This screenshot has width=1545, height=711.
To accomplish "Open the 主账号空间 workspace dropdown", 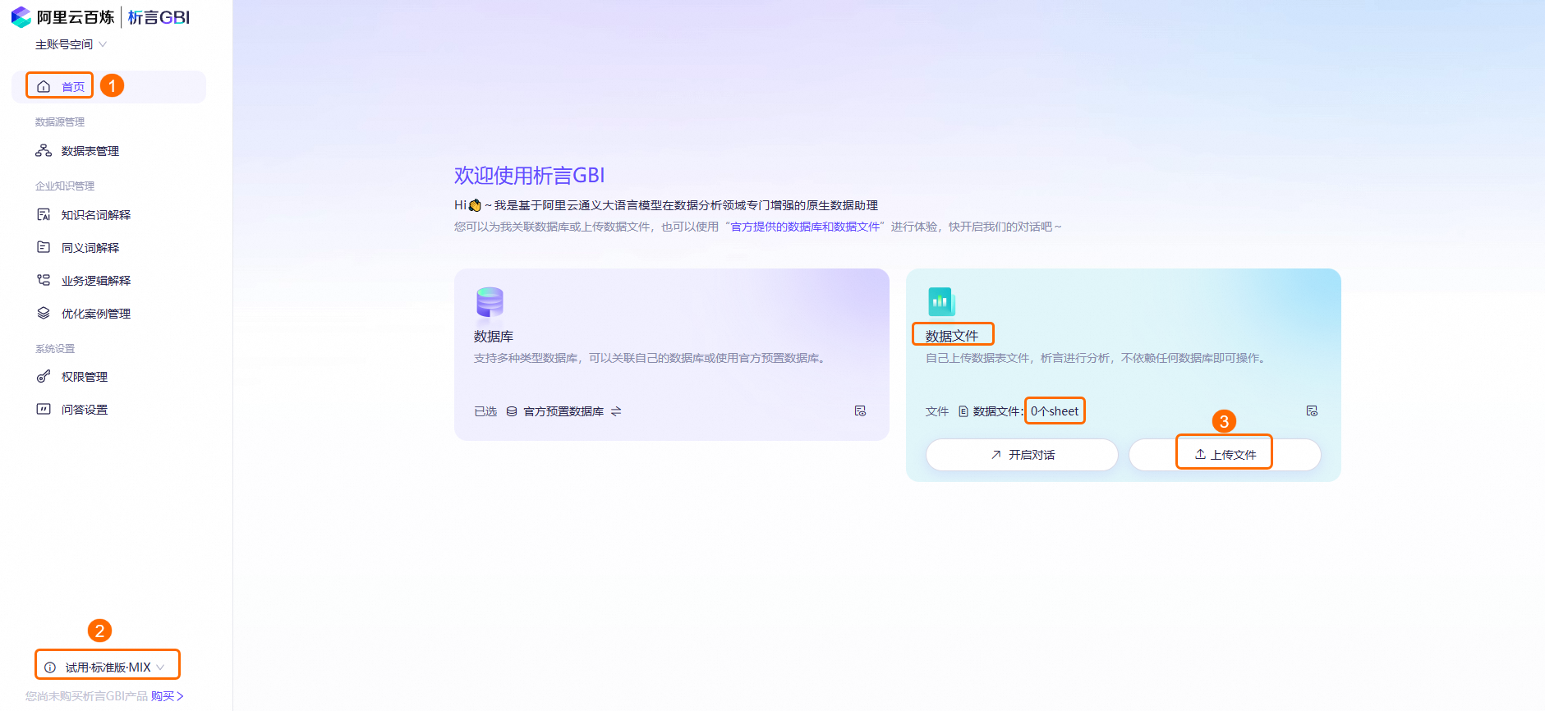I will (71, 44).
